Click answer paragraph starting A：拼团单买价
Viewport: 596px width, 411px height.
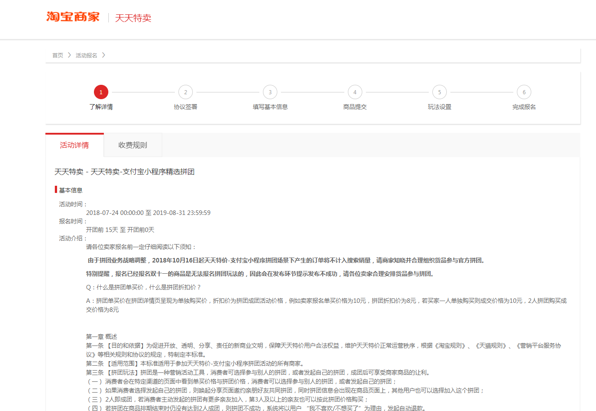[x=326, y=305]
